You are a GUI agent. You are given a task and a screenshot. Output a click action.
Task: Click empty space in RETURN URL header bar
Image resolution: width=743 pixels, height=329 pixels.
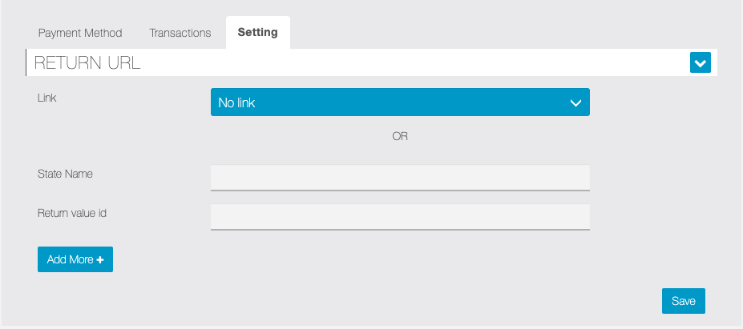click(412, 63)
